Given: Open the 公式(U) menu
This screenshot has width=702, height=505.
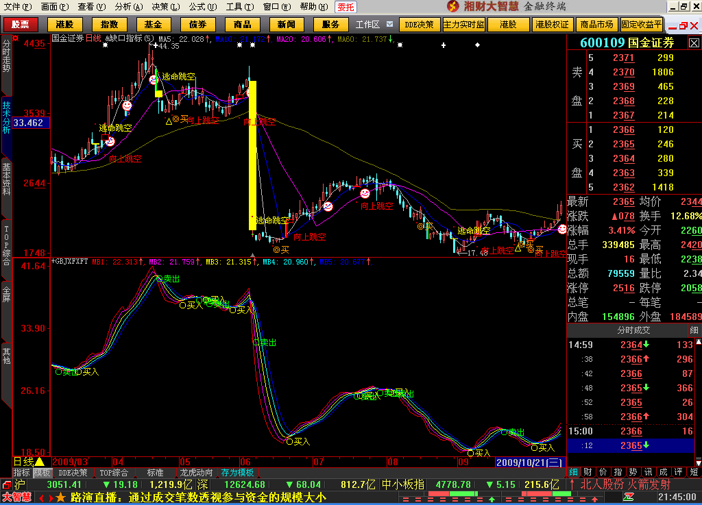Looking at the screenshot, I should point(202,7).
